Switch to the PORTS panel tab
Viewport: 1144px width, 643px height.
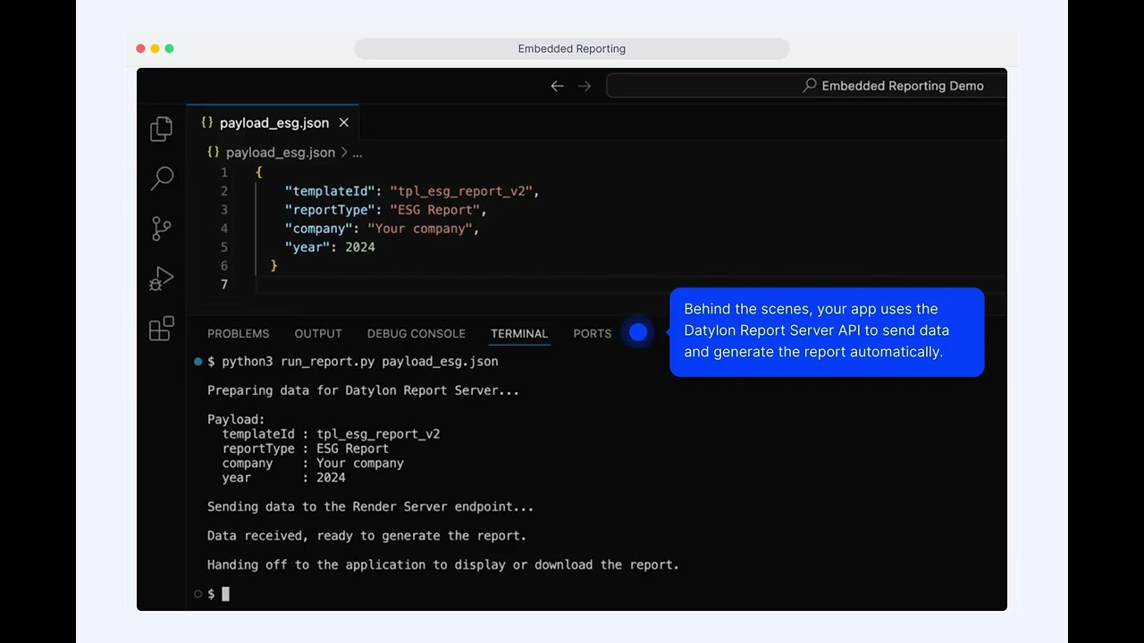click(593, 333)
